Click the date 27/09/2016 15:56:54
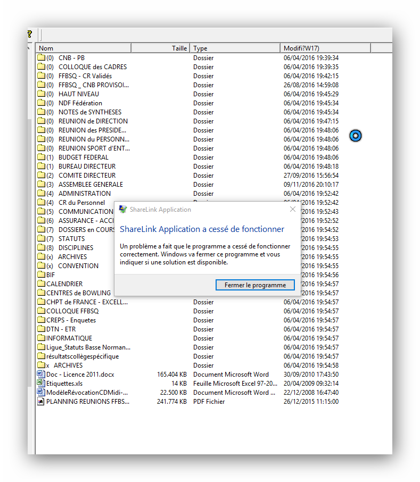The height and width of the screenshot is (482, 420). click(x=311, y=175)
